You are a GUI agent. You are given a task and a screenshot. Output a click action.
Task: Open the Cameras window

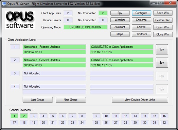pos(141,20)
